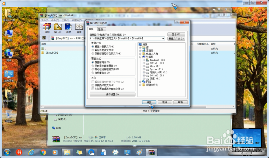Click the help question mark in dialog title
This screenshot has width=269, height=158.
click(177, 22)
